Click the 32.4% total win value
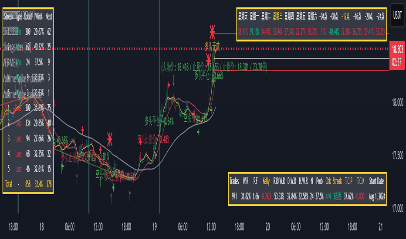Screen dimensions: 406x239 [39, 184]
